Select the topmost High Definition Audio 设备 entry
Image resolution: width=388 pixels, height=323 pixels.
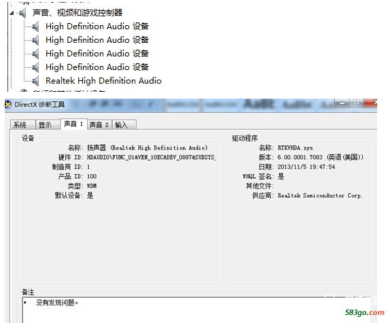point(97,27)
